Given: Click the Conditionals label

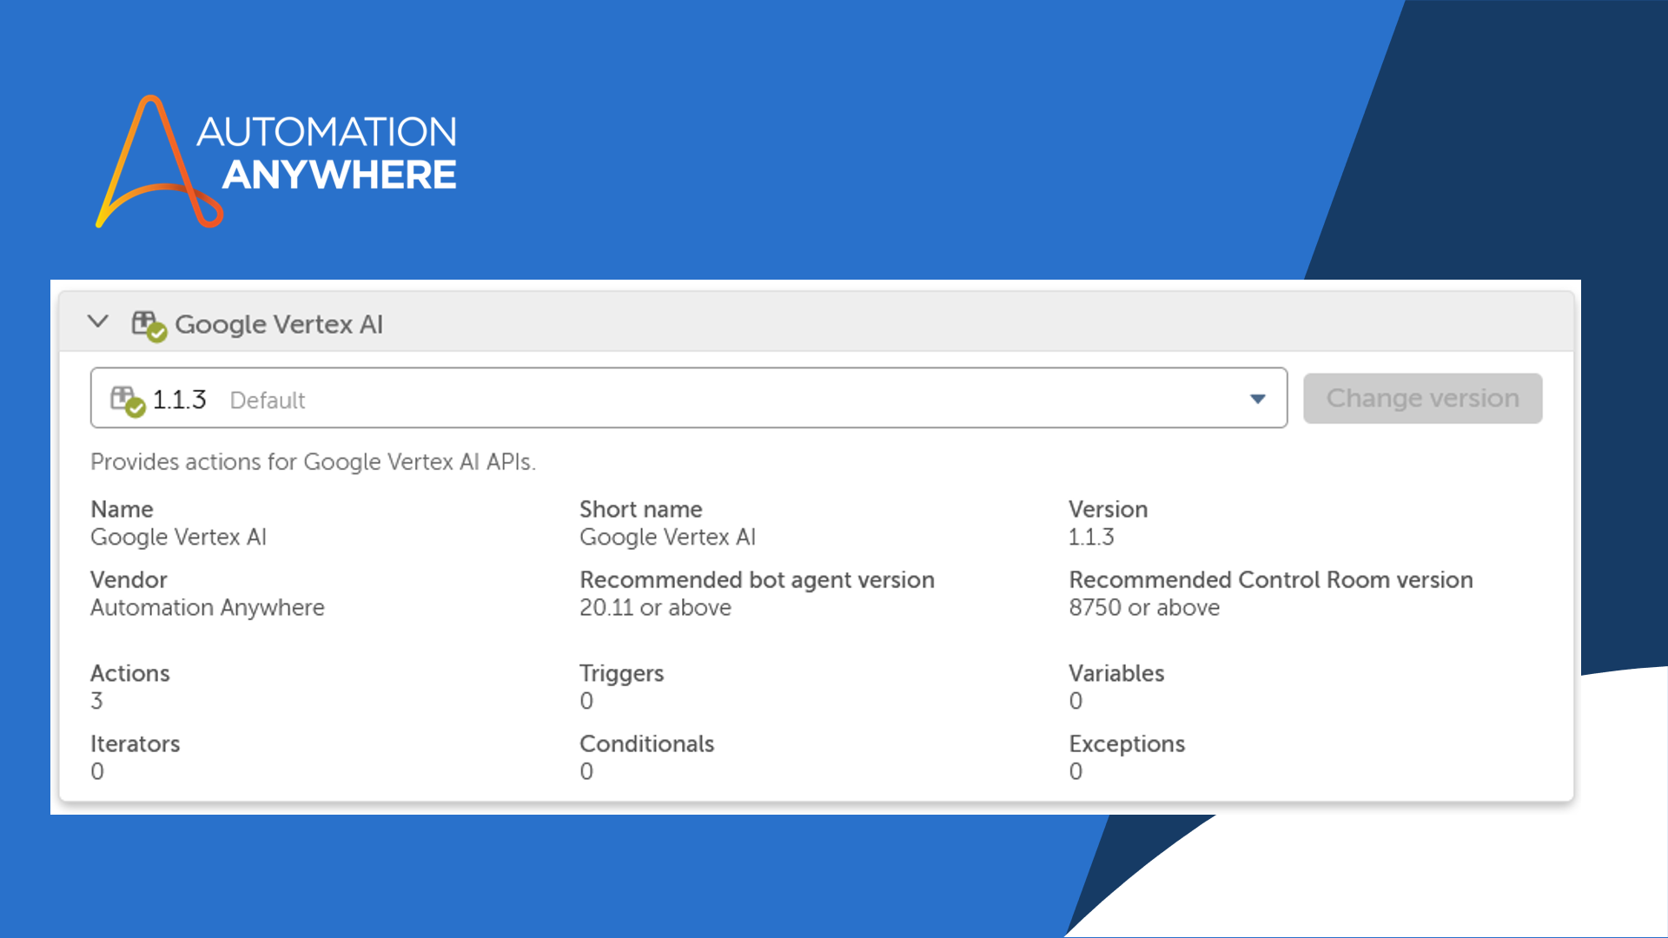Looking at the screenshot, I should click(646, 744).
